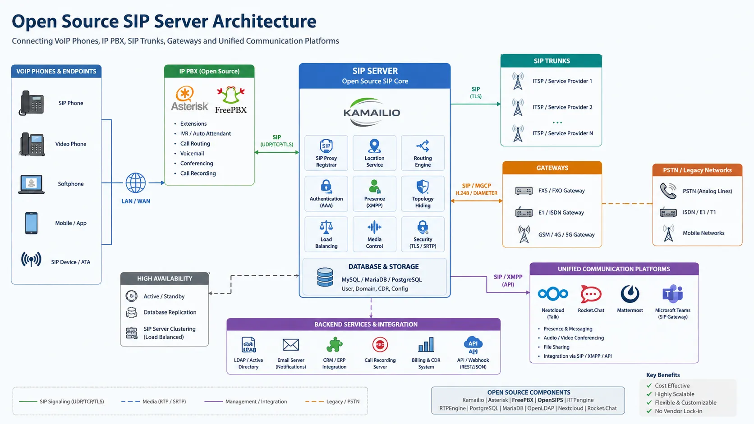Click the PSTN / Legacy Networks header
The image size is (754, 424).
(697, 170)
